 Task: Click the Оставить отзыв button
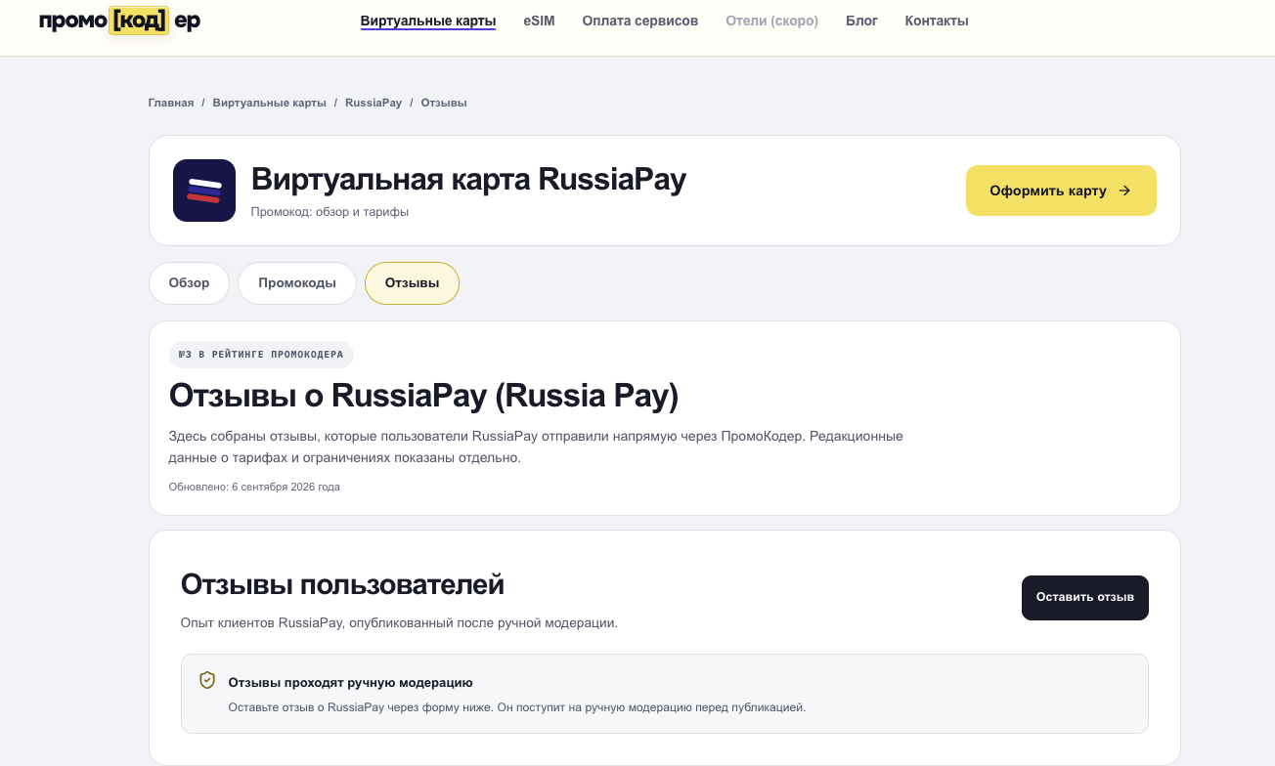tap(1085, 597)
